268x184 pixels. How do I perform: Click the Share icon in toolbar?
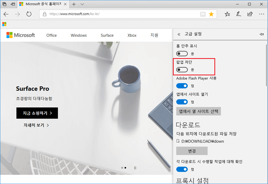250,14
